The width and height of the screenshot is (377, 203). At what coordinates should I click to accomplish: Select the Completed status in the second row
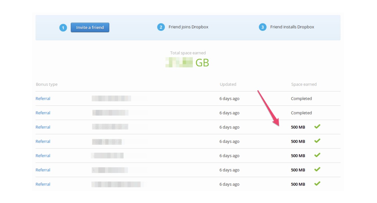(x=301, y=113)
